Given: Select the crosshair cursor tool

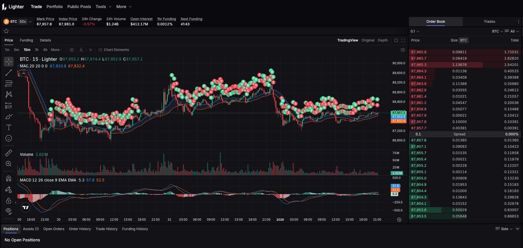Looking at the screenshot, I should [8, 61].
